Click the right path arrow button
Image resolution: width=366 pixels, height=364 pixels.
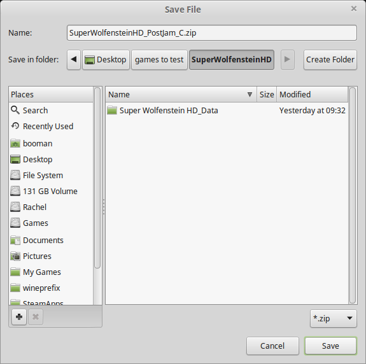(x=287, y=60)
